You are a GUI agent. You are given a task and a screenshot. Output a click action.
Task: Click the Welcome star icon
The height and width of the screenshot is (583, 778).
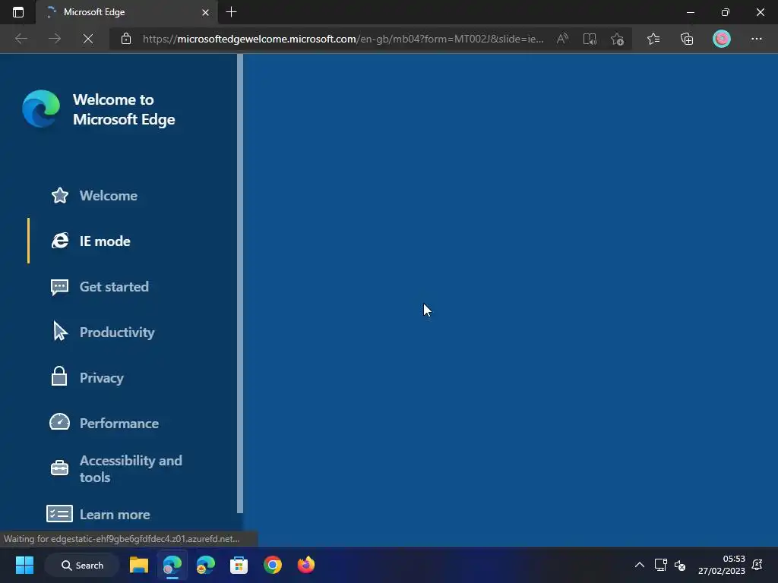pos(59,195)
